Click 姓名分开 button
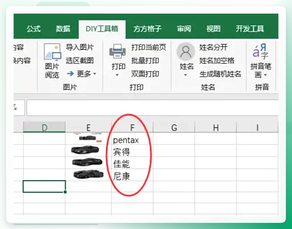This screenshot has width=292, height=229. coord(213,47)
